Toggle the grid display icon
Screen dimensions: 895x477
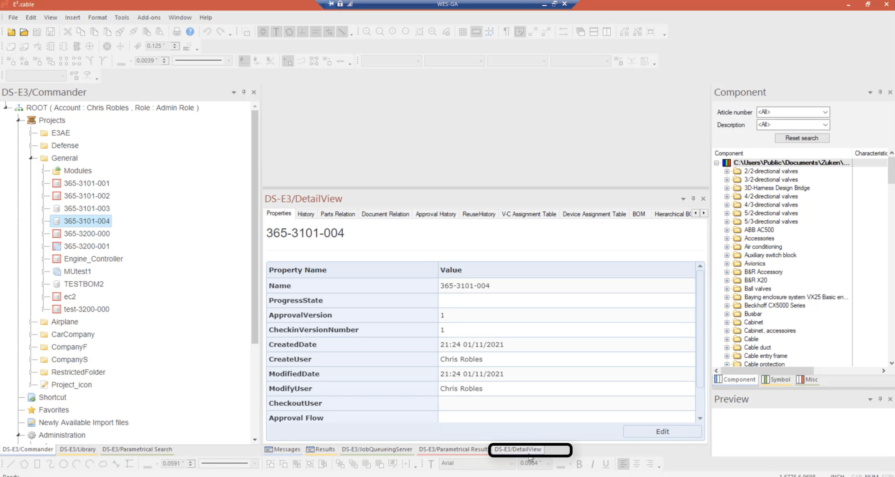coord(463,32)
